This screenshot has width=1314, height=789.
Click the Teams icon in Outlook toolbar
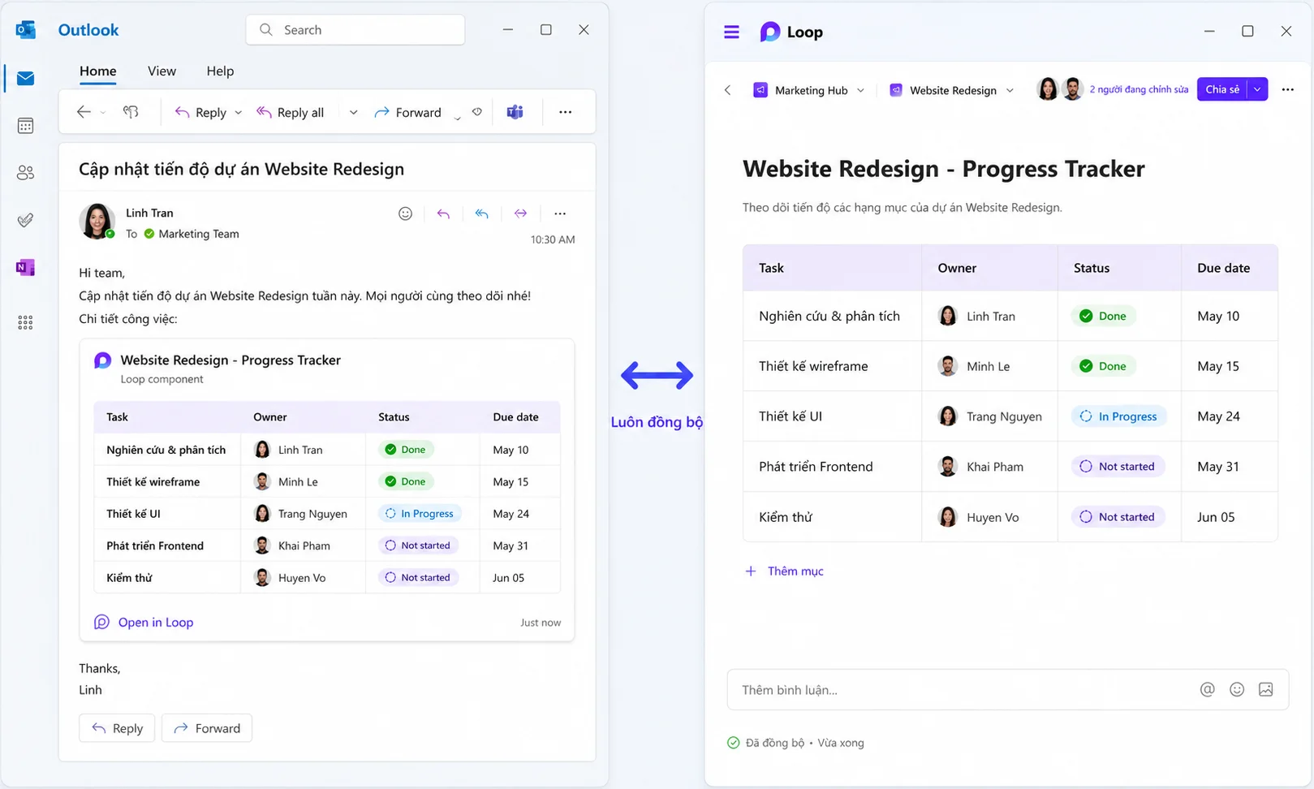(x=515, y=112)
